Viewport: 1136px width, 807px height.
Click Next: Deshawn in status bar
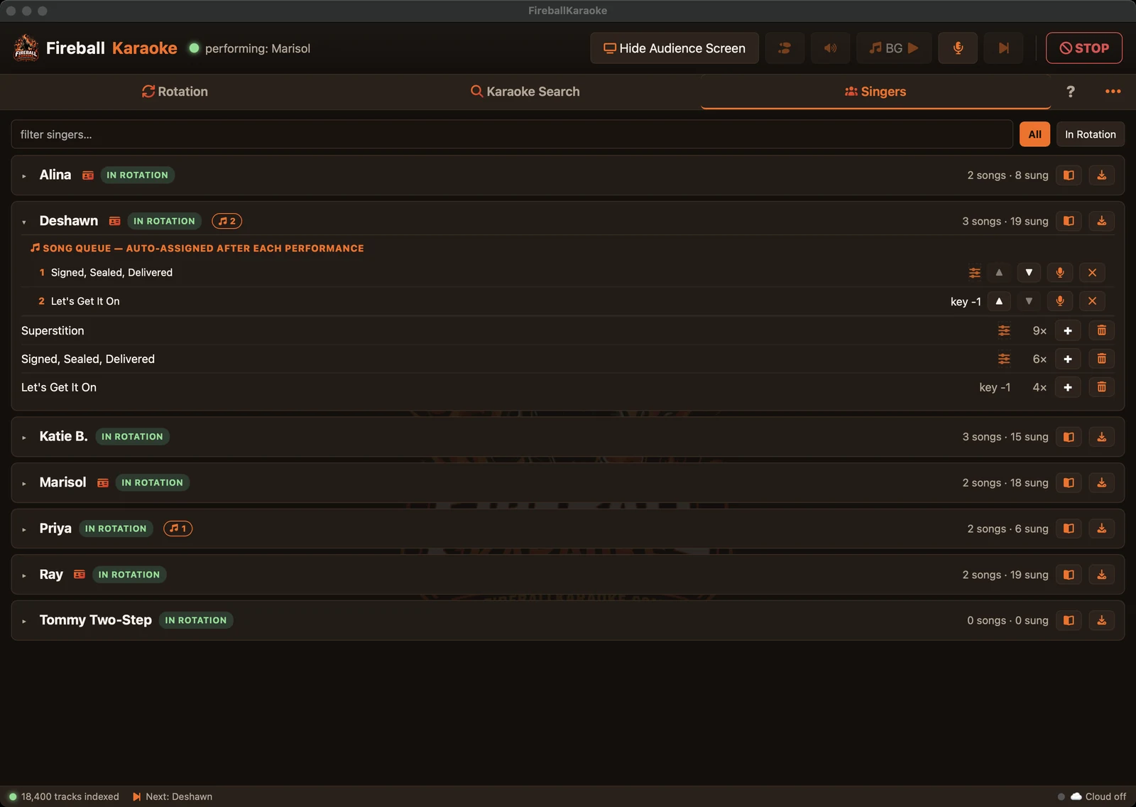click(173, 796)
